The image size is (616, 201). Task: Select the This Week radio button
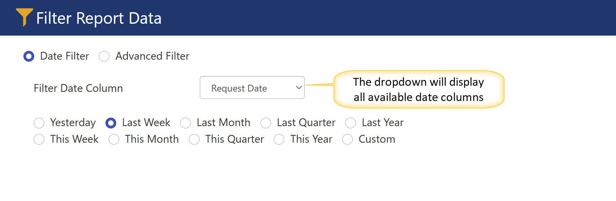[39, 139]
